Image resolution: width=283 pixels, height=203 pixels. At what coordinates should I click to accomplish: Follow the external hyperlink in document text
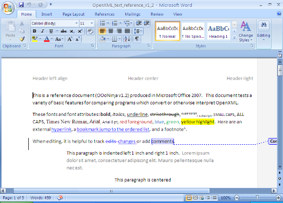click(x=61, y=130)
